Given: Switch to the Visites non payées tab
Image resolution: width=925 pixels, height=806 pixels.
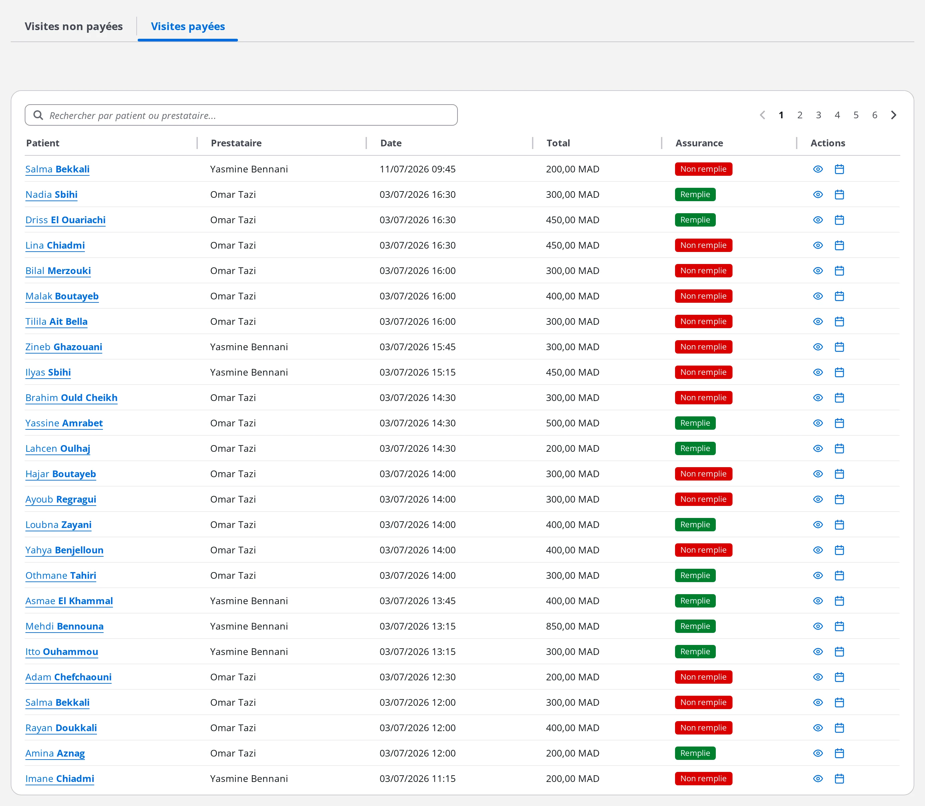Looking at the screenshot, I should [x=73, y=26].
